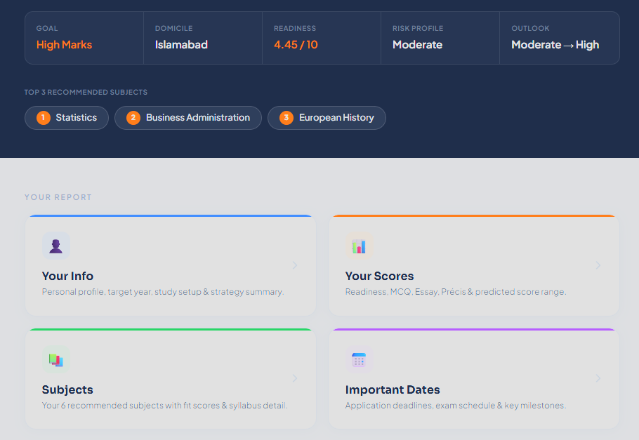Click the Moderate risk profile value
This screenshot has height=440, width=639.
click(x=417, y=45)
